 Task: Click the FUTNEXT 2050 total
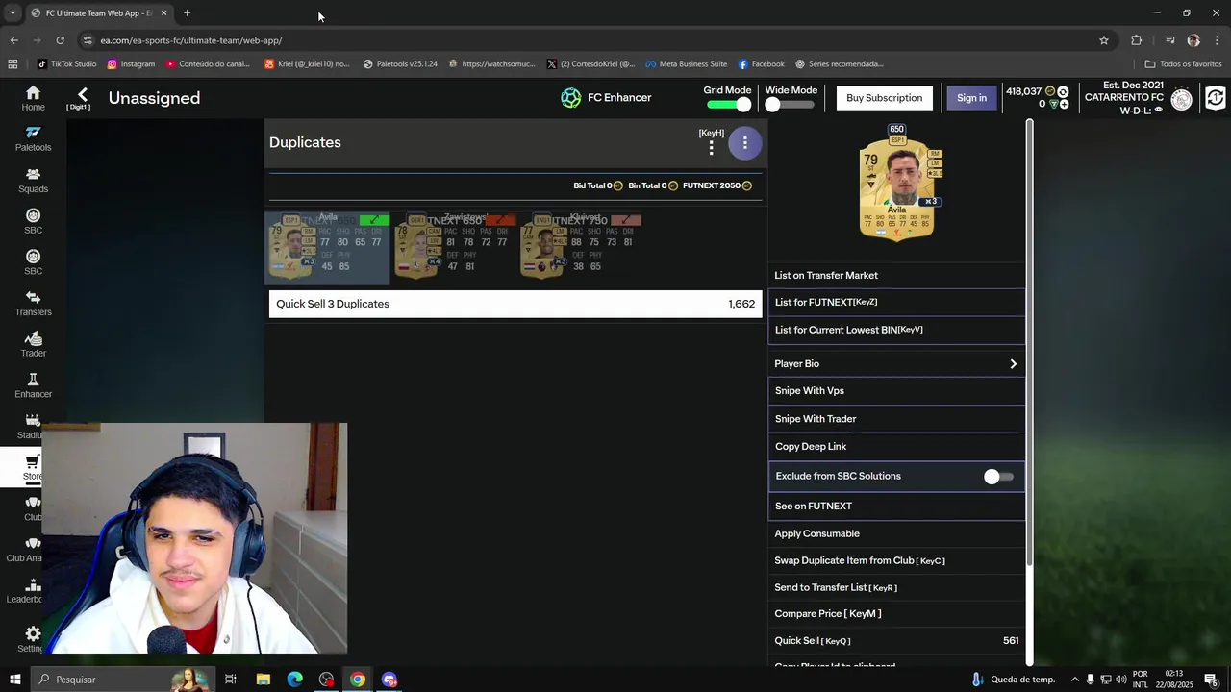[x=717, y=185]
